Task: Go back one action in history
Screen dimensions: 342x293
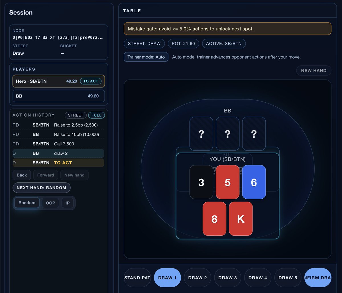Action: tap(22, 175)
